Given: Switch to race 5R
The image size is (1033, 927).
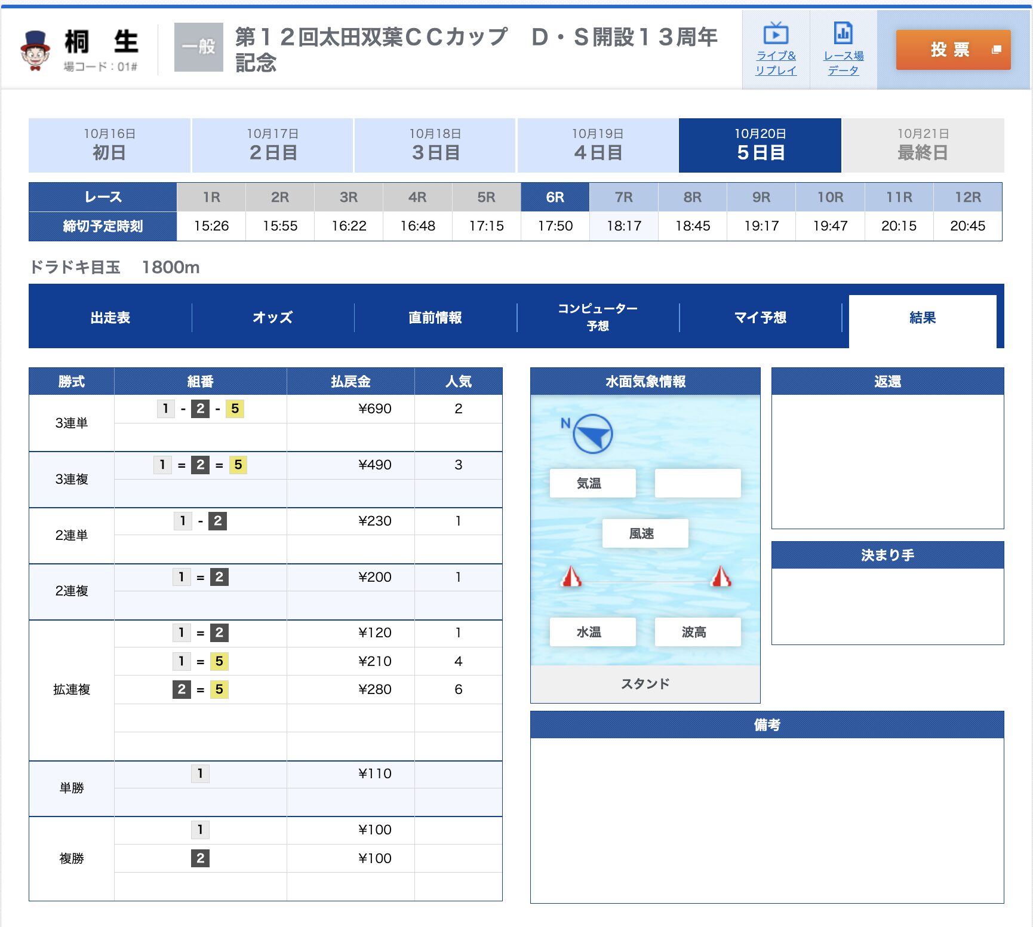Looking at the screenshot, I should pyautogui.click(x=486, y=197).
